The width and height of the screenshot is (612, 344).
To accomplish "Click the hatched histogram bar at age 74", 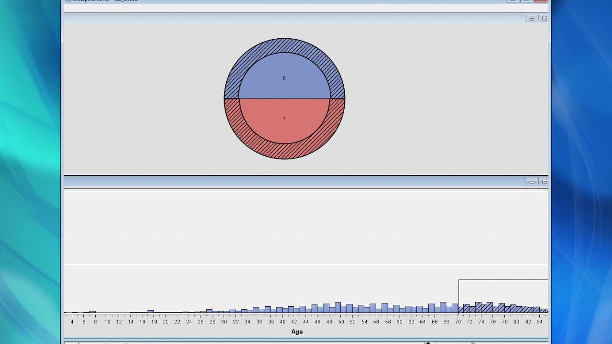I will (x=478, y=308).
